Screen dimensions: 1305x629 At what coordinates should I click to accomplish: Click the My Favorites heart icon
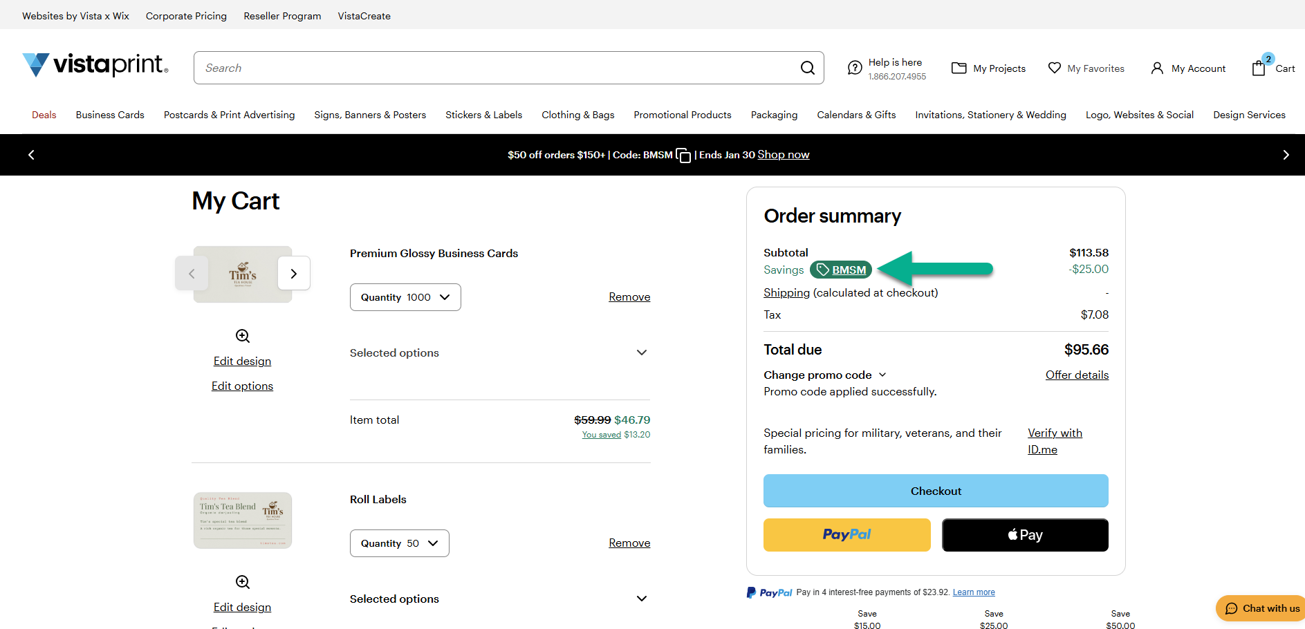point(1054,68)
